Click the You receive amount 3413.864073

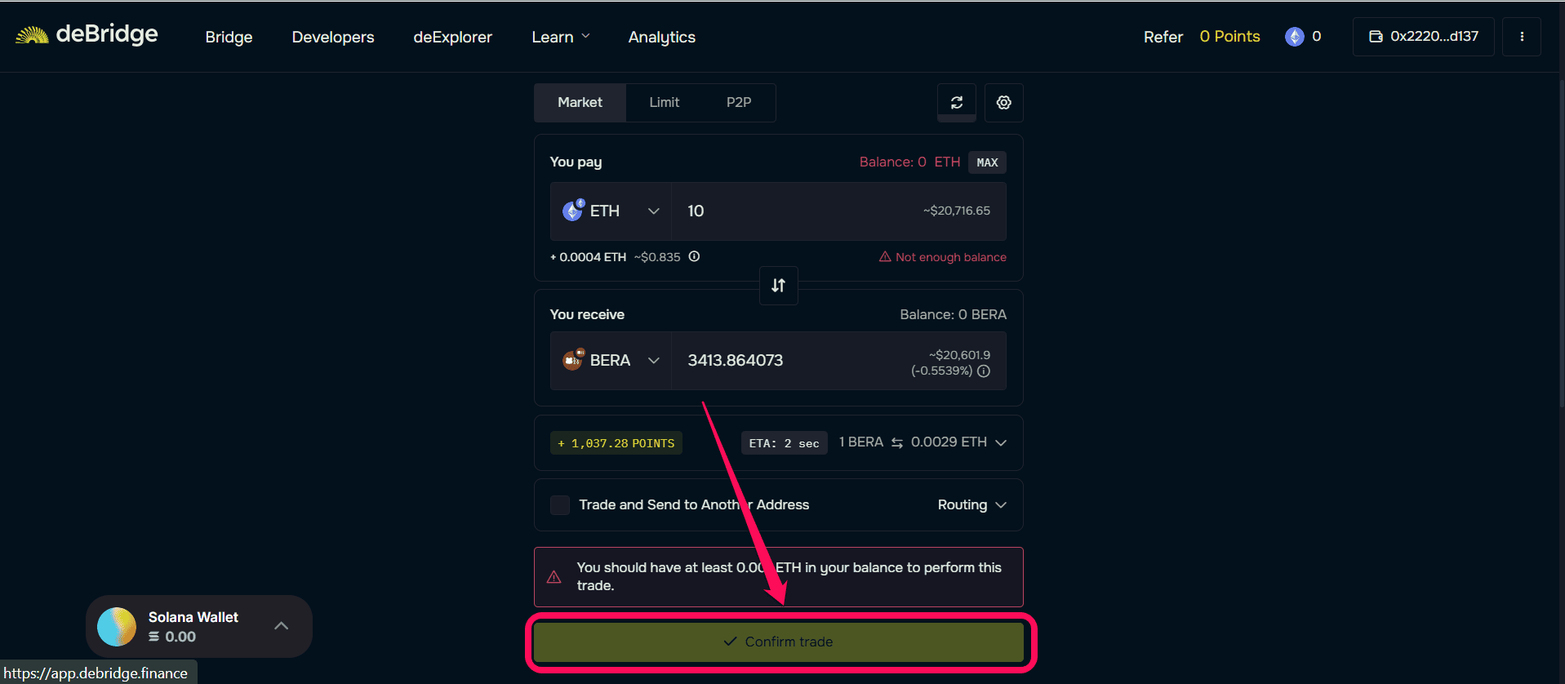click(x=735, y=360)
